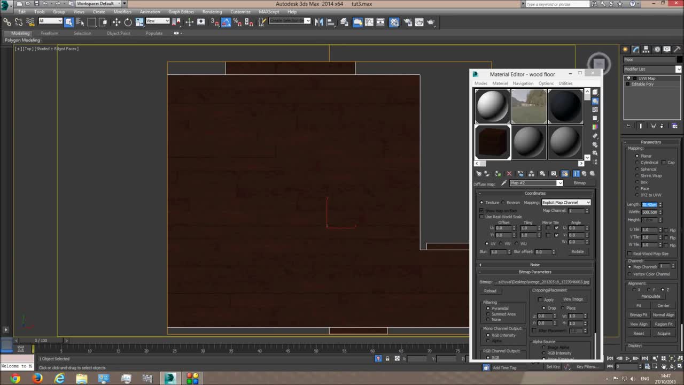Click the Mirror tool icon
This screenshot has width=684, height=385.
click(319, 22)
